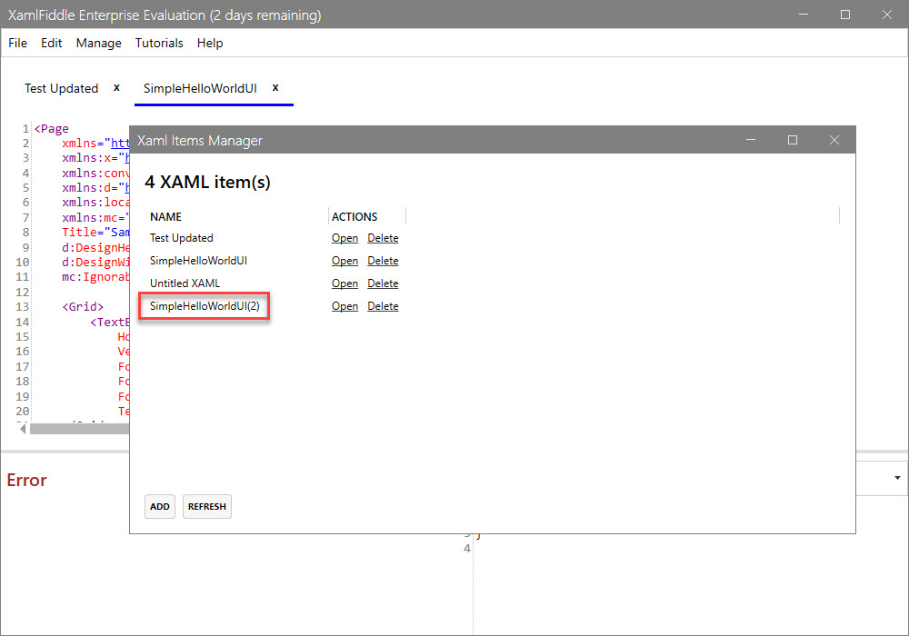Select the Test Updated name in list
This screenshot has width=909, height=636.
tap(182, 238)
